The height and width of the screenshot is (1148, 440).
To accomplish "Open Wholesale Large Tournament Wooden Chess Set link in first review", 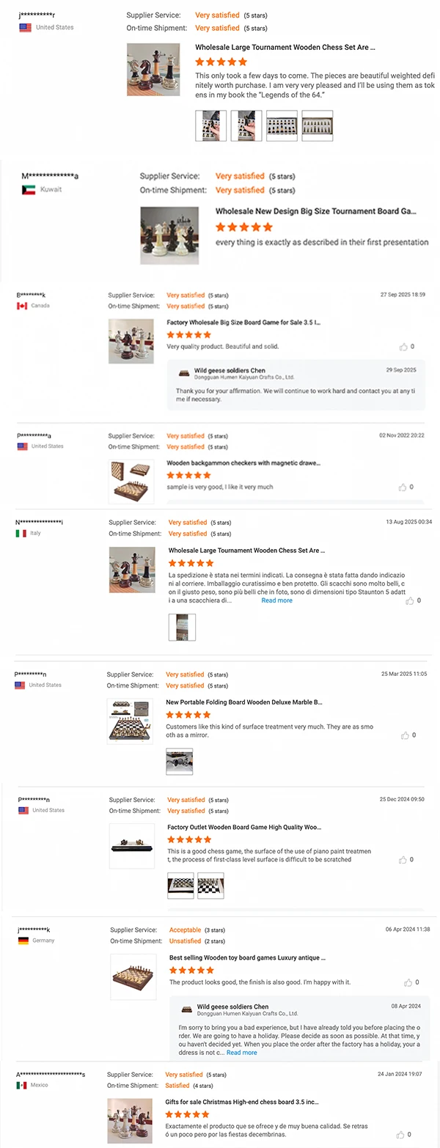I will pos(285,47).
